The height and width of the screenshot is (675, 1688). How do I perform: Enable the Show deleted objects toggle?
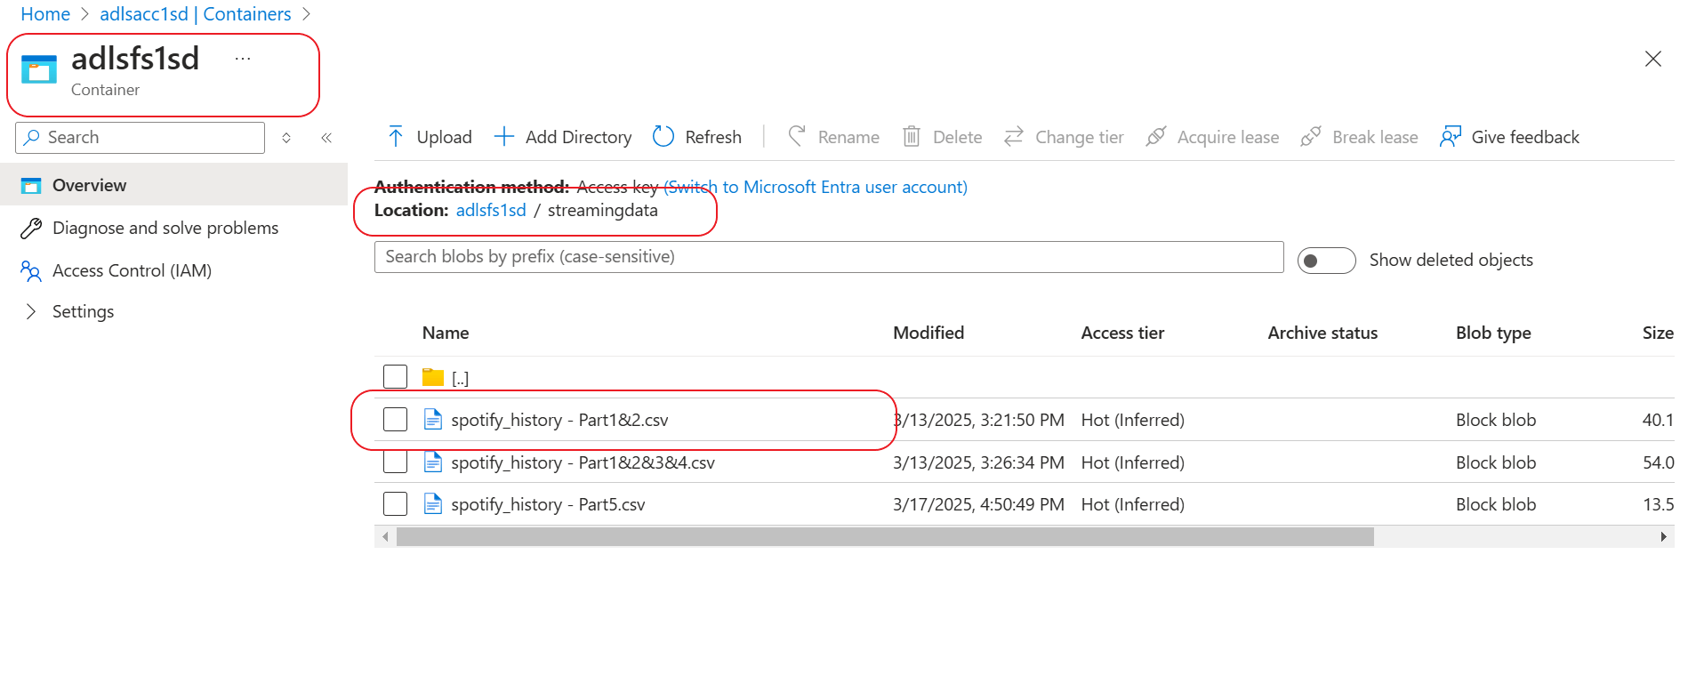tap(1326, 261)
